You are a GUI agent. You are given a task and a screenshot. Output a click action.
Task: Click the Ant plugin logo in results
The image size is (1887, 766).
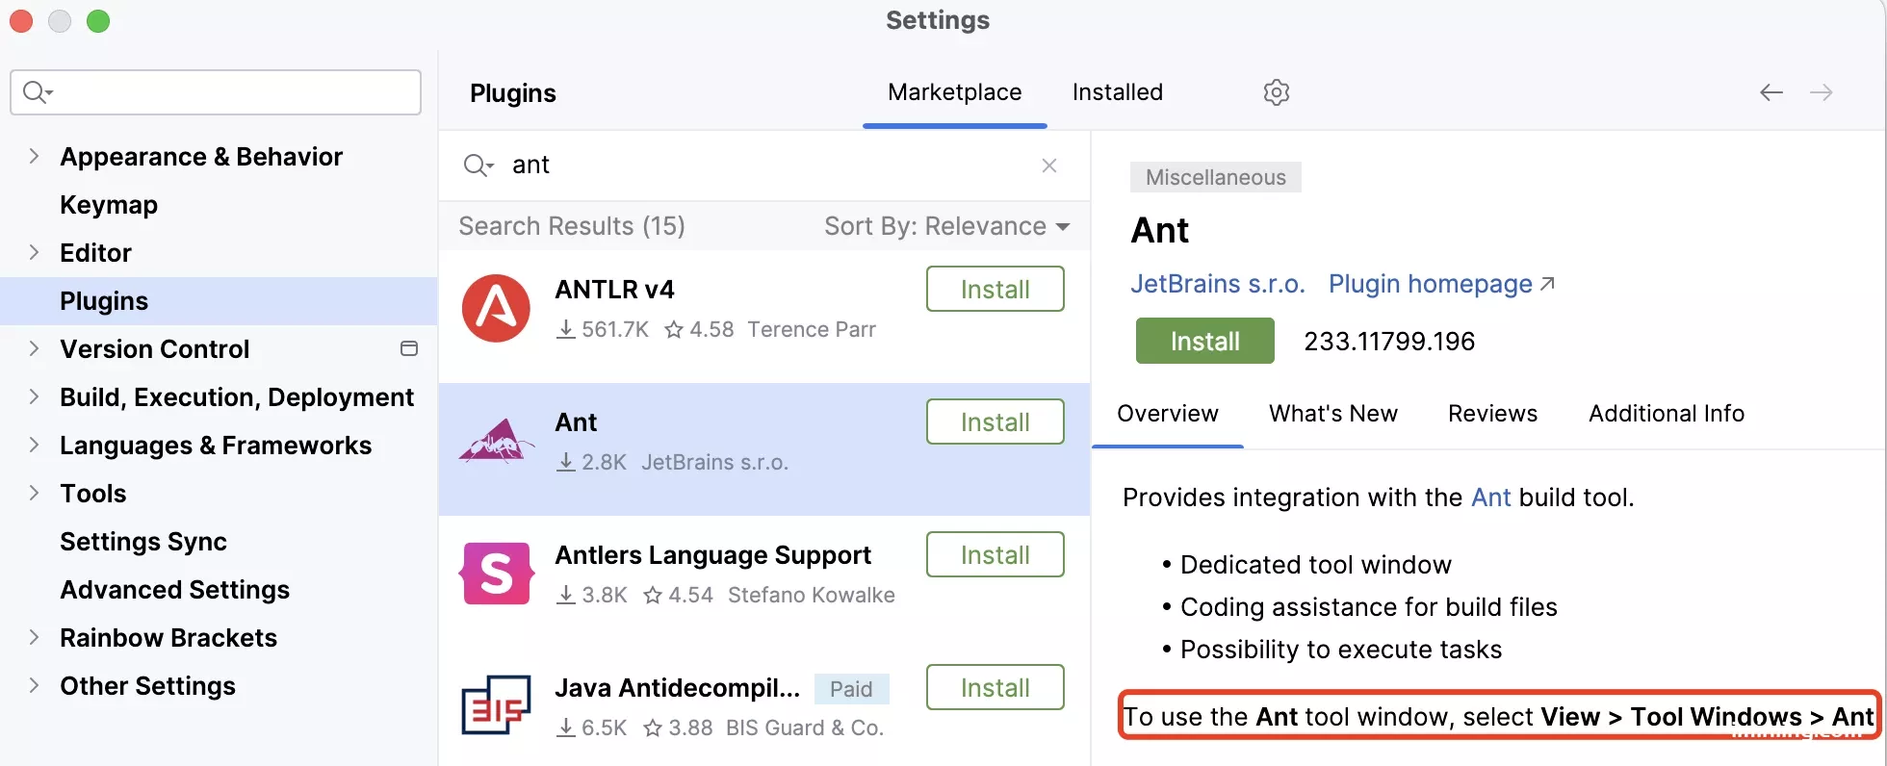click(x=496, y=442)
